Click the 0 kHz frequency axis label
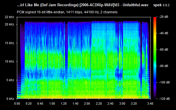The image size is (176, 110). click(10, 99)
